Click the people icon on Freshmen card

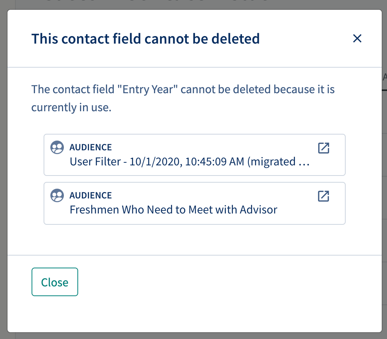(x=57, y=195)
